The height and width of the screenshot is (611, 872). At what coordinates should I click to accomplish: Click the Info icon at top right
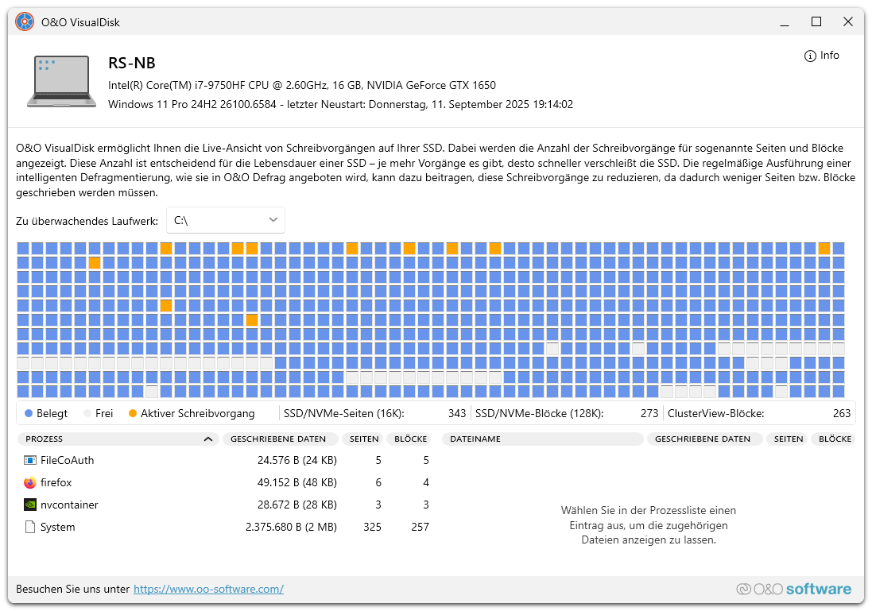810,56
